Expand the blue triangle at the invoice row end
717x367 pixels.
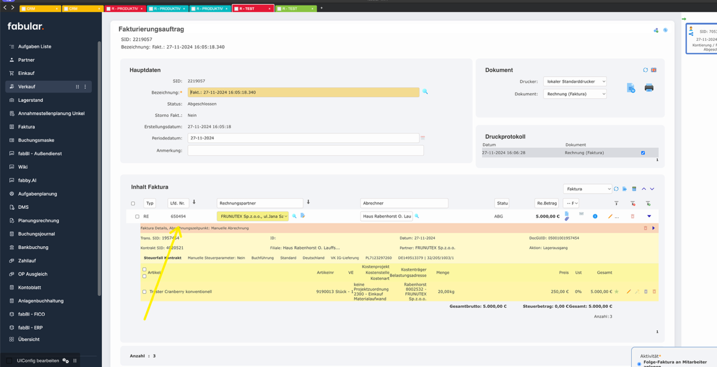point(649,216)
